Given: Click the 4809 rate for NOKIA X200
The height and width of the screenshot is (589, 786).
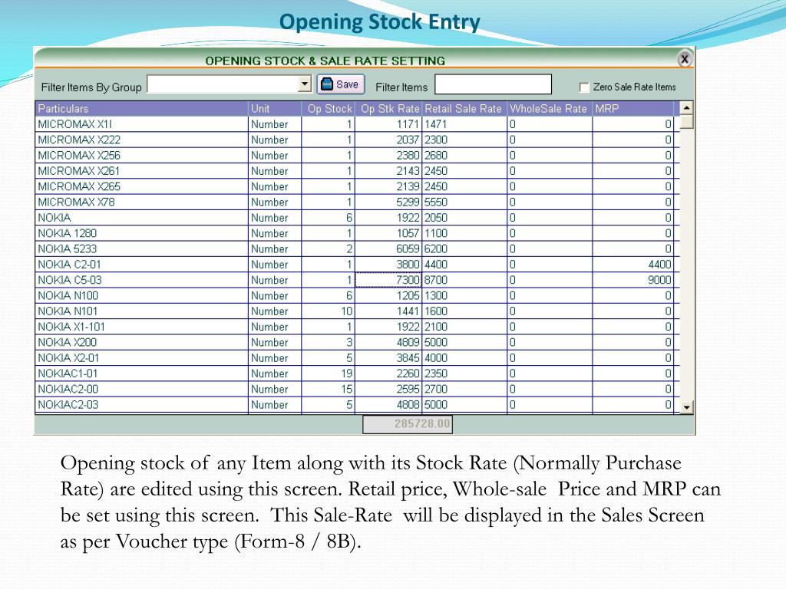Looking at the screenshot, I should (388, 342).
